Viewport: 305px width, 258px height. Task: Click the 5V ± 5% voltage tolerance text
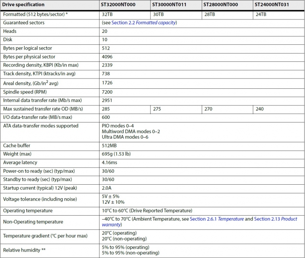pyautogui.click(x=110, y=197)
